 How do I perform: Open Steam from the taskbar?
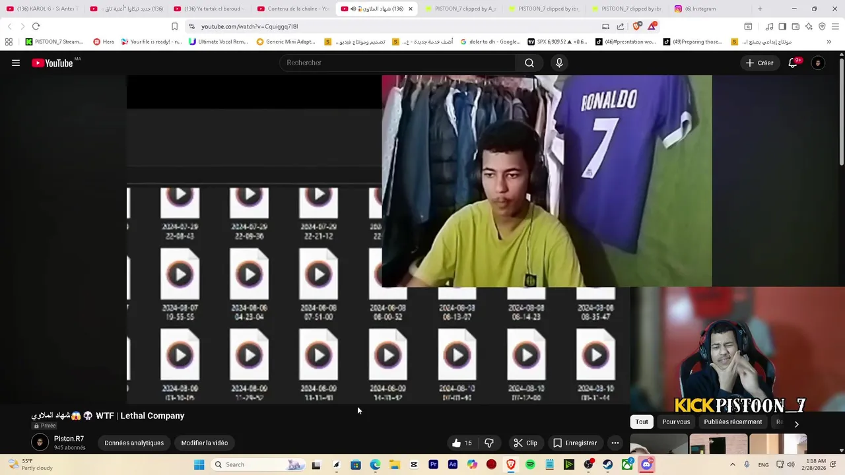point(607,464)
